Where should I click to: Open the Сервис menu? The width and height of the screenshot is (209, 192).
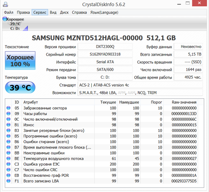tap(40, 13)
